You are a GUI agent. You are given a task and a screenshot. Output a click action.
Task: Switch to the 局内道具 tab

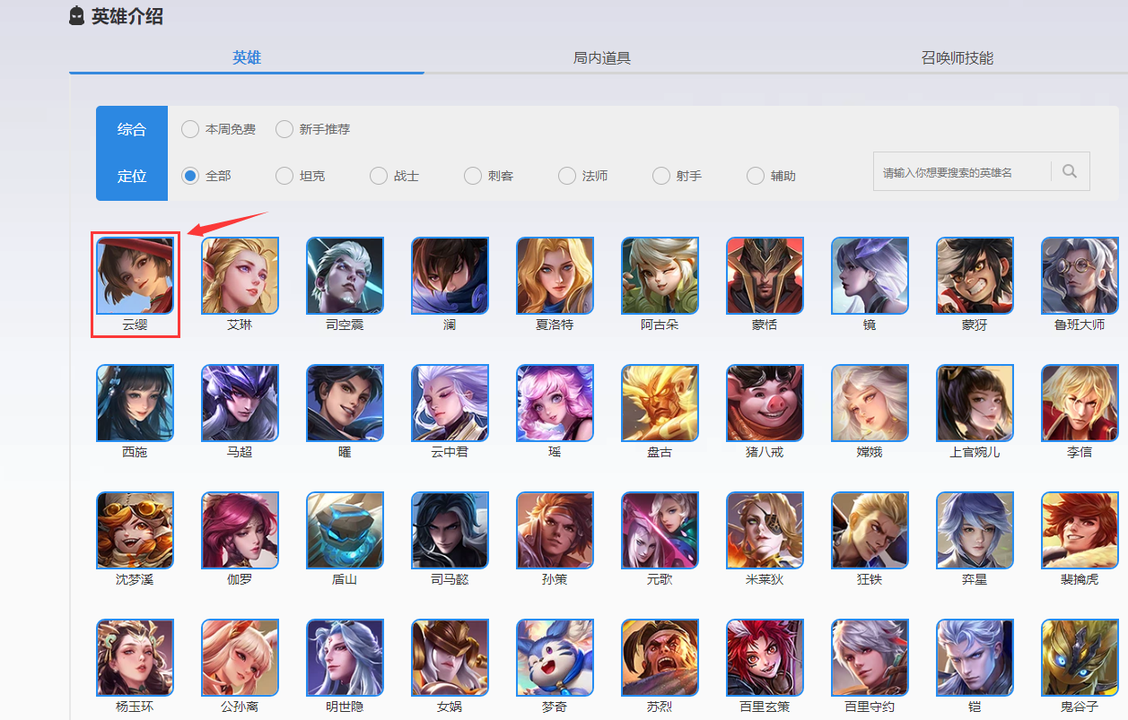pos(602,57)
